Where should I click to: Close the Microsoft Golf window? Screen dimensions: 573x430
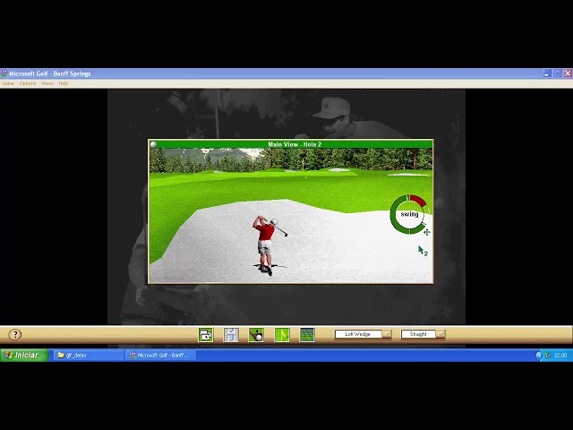click(568, 73)
